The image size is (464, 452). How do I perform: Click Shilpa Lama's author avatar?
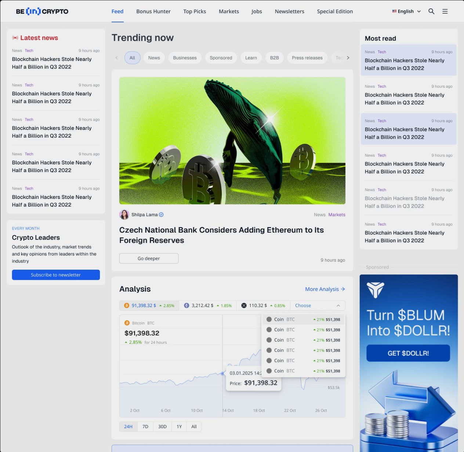click(124, 215)
